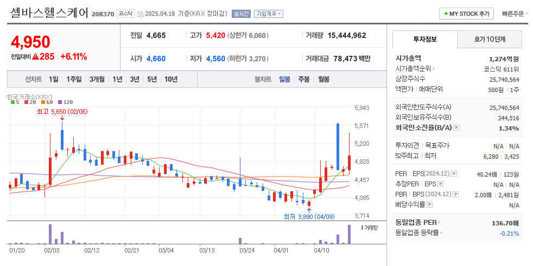Select the 월봉 candlestick chart
Image resolution: width=533 pixels, height=266 pixels.
pyautogui.click(x=324, y=80)
